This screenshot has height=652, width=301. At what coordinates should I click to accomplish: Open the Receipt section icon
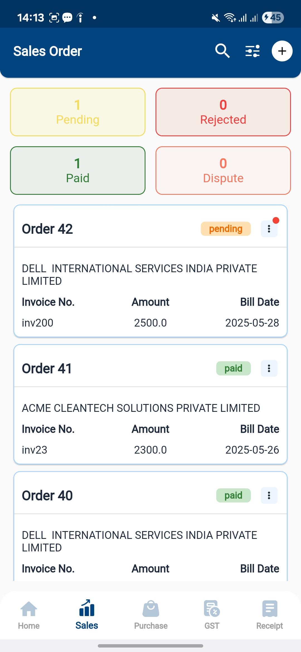270,609
